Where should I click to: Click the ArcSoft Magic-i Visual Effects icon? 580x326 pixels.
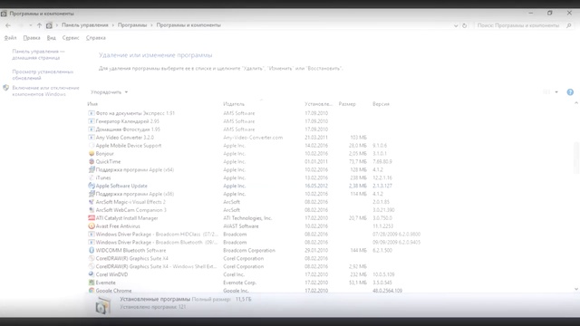(x=92, y=202)
